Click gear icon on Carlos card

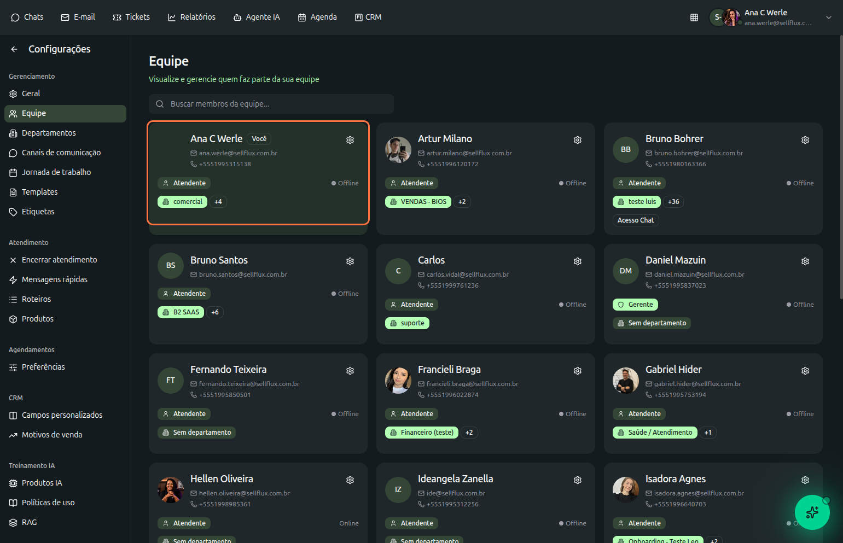click(x=577, y=261)
